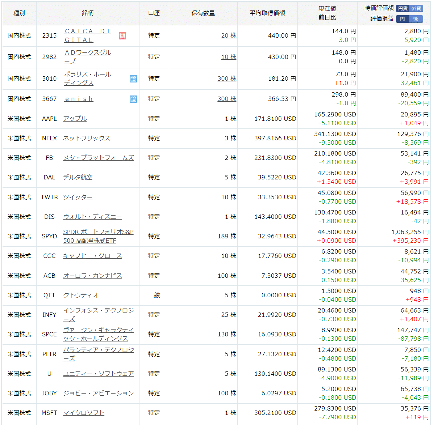Image resolution: width=434 pixels, height=425 pixels.
Task: Open CAICA DIGITAL stock link
Action: pos(87,36)
